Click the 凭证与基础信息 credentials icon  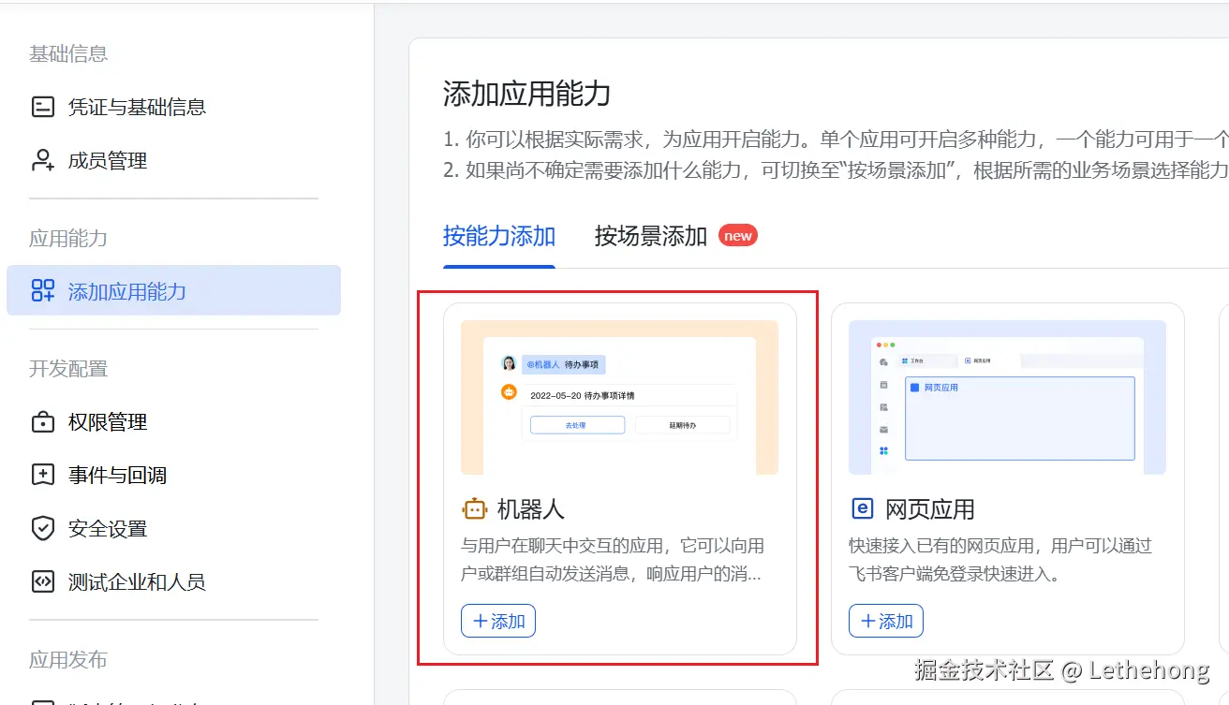[x=43, y=107]
